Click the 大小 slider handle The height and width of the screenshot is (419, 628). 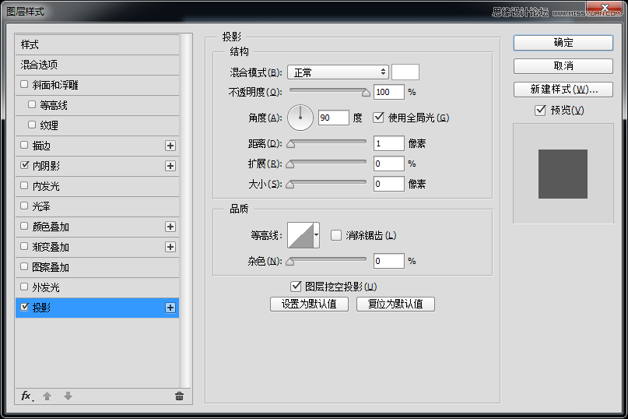click(291, 185)
